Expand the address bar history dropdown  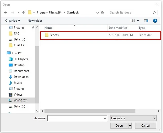pyautogui.click(x=97, y=13)
